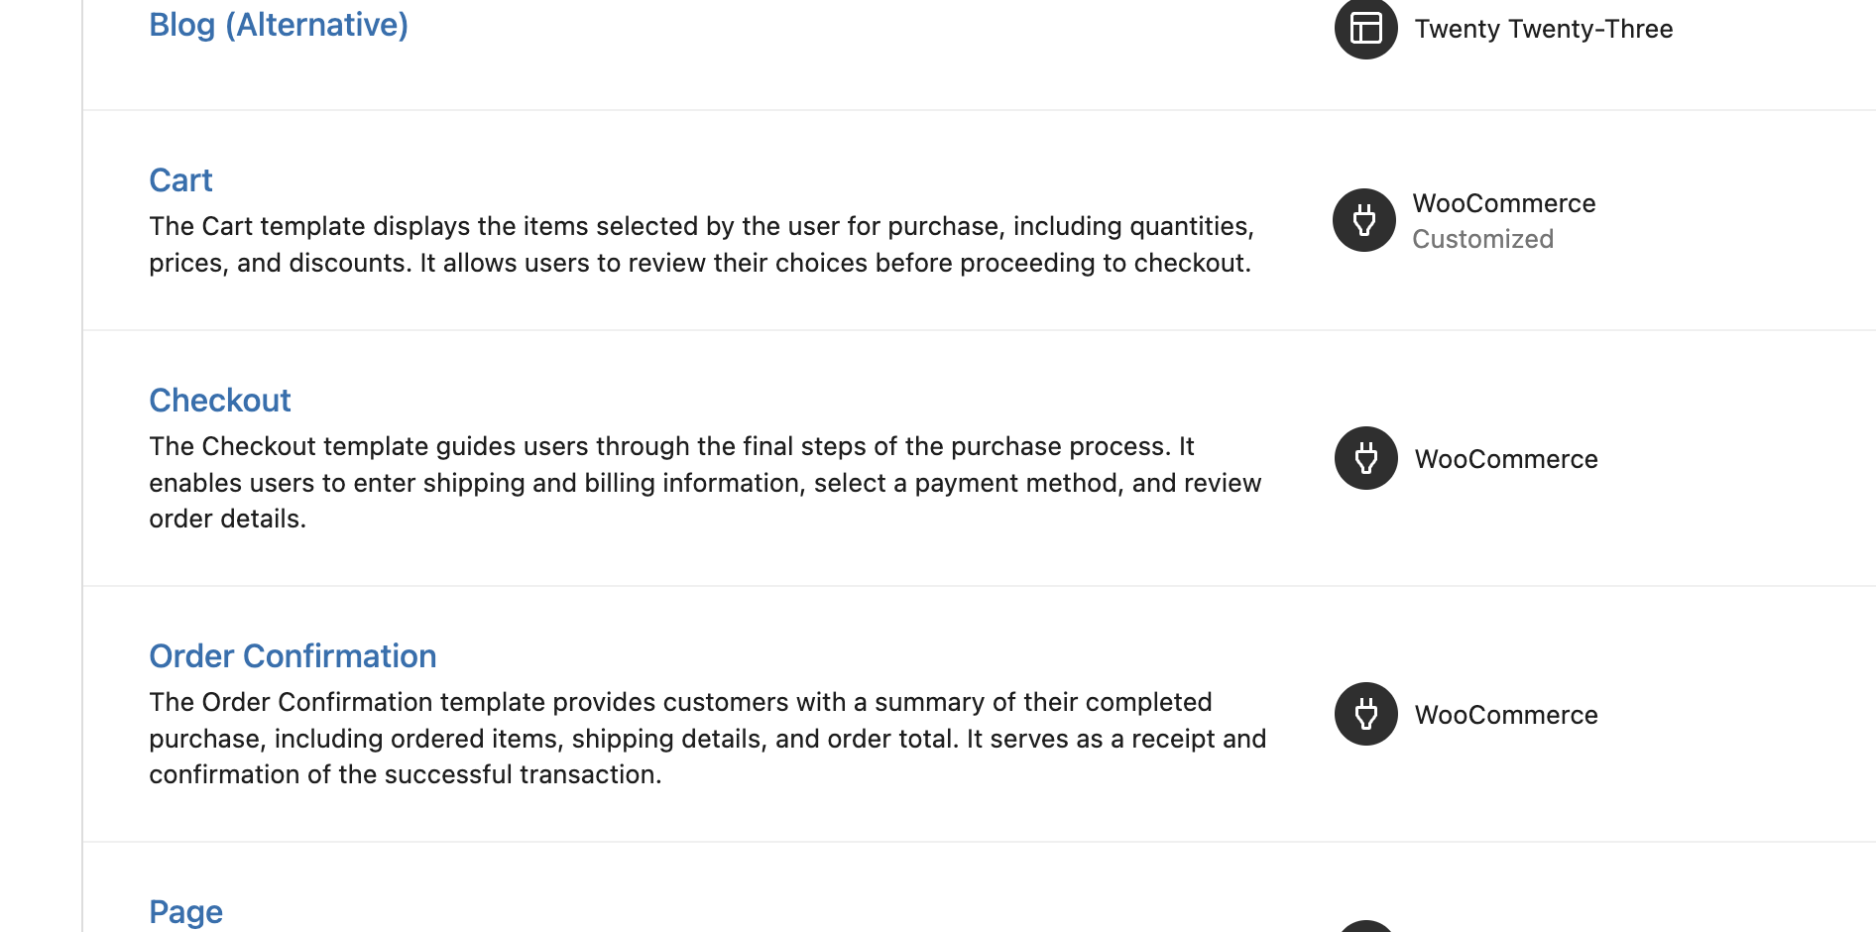Click the template layout icon for Blog (Alternative)
This screenshot has width=1876, height=932.
tap(1364, 29)
